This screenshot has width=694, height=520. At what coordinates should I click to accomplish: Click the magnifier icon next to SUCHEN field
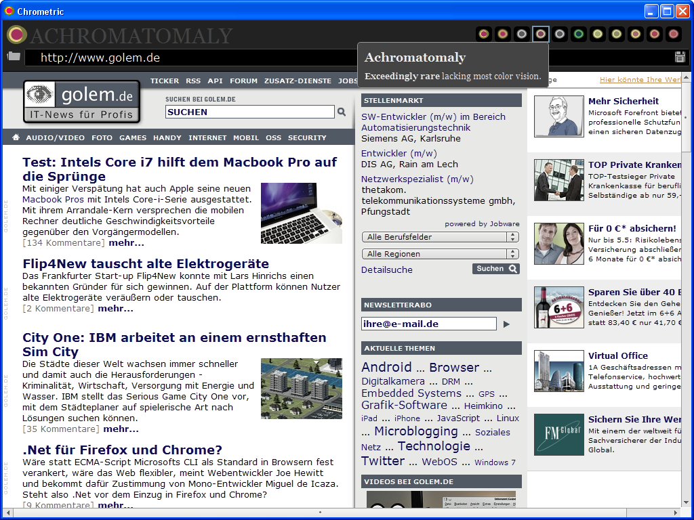click(342, 112)
